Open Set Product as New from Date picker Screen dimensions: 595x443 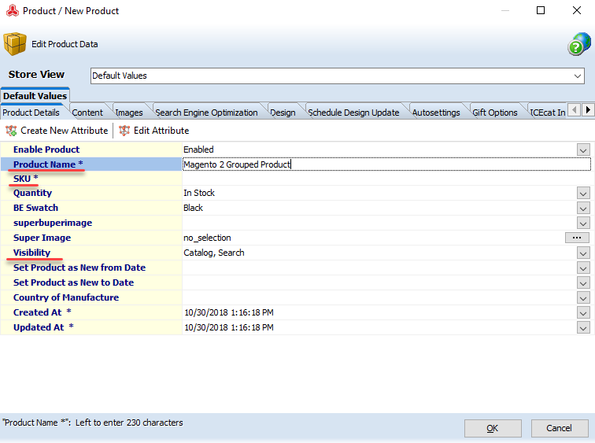pos(583,268)
